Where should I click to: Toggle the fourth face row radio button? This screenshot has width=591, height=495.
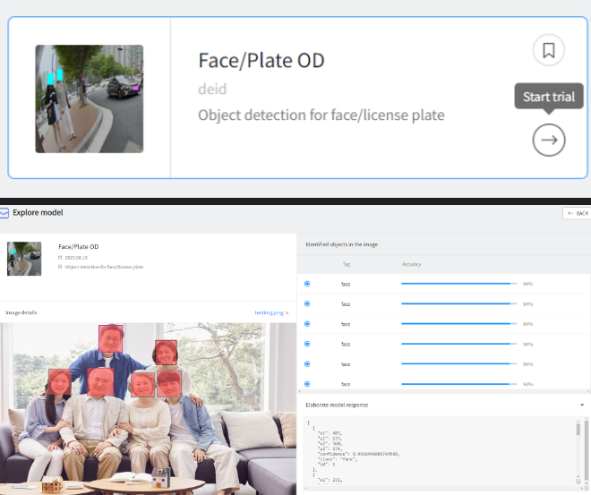(307, 344)
